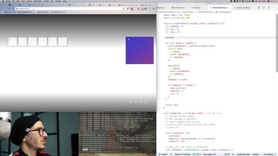Click ShowNGrams.js in the breadcrumb path
This screenshot has width=278, height=156.
coord(205,12)
